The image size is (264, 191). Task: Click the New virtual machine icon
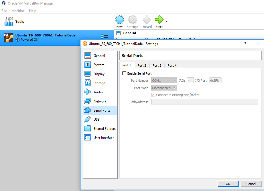119,20
